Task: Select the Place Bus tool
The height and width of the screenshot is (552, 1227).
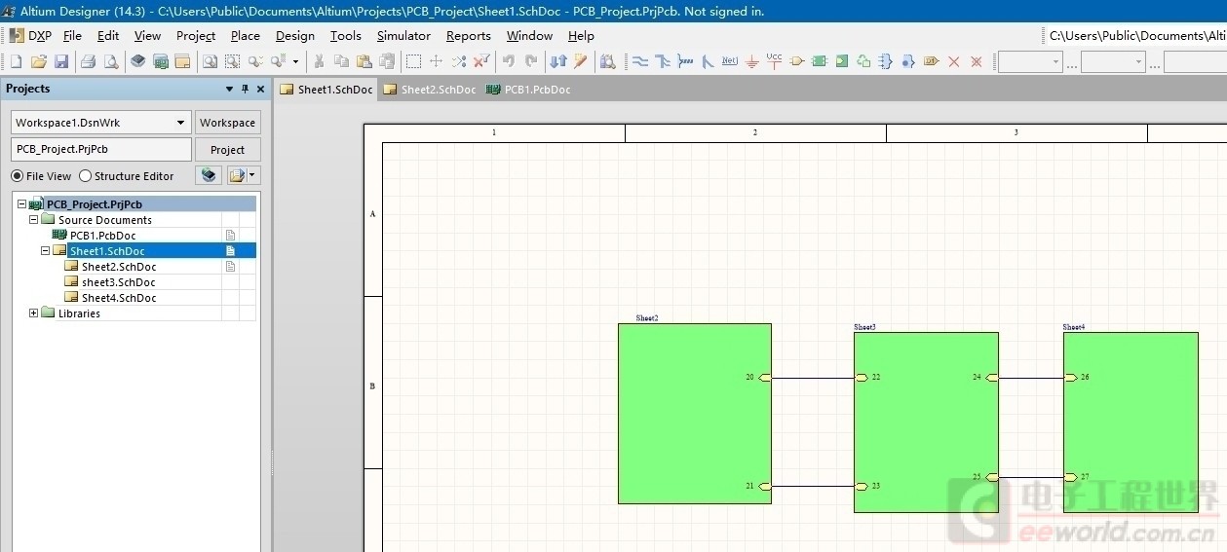Action: (664, 61)
